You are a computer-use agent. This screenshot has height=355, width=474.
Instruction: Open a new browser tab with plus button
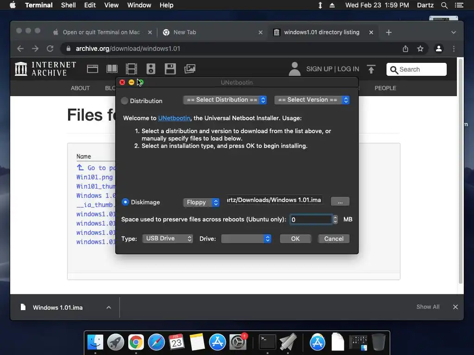tap(389, 32)
